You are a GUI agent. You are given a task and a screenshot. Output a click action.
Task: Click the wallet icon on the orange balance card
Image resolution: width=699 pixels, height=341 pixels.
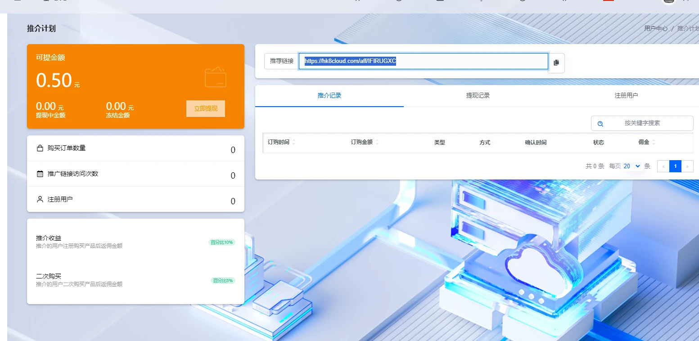click(x=215, y=77)
